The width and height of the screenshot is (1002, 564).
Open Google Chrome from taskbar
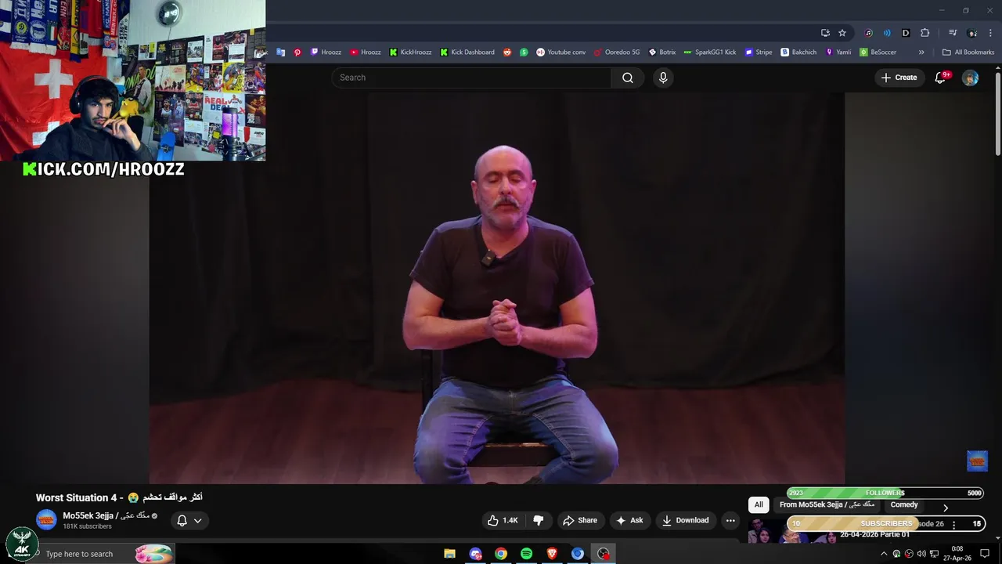point(501,554)
